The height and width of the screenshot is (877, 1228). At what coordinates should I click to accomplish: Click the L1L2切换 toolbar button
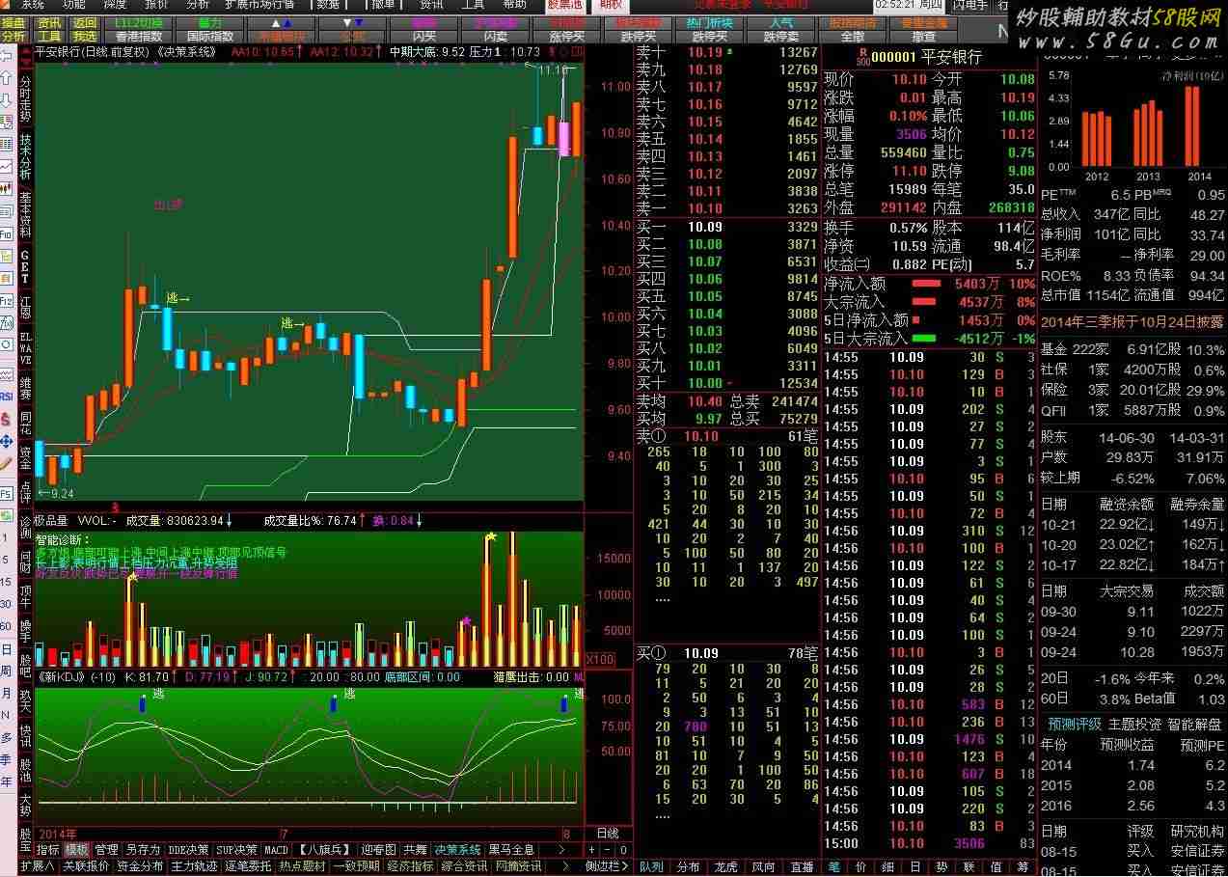pos(138,22)
